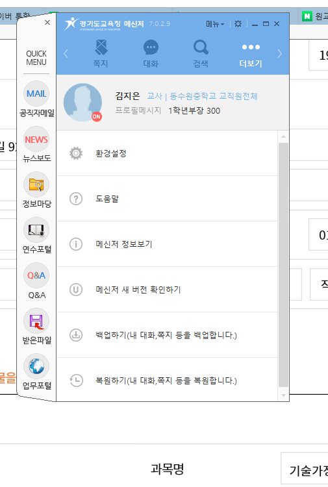Select 복원하기 restore option

pyautogui.click(x=167, y=380)
